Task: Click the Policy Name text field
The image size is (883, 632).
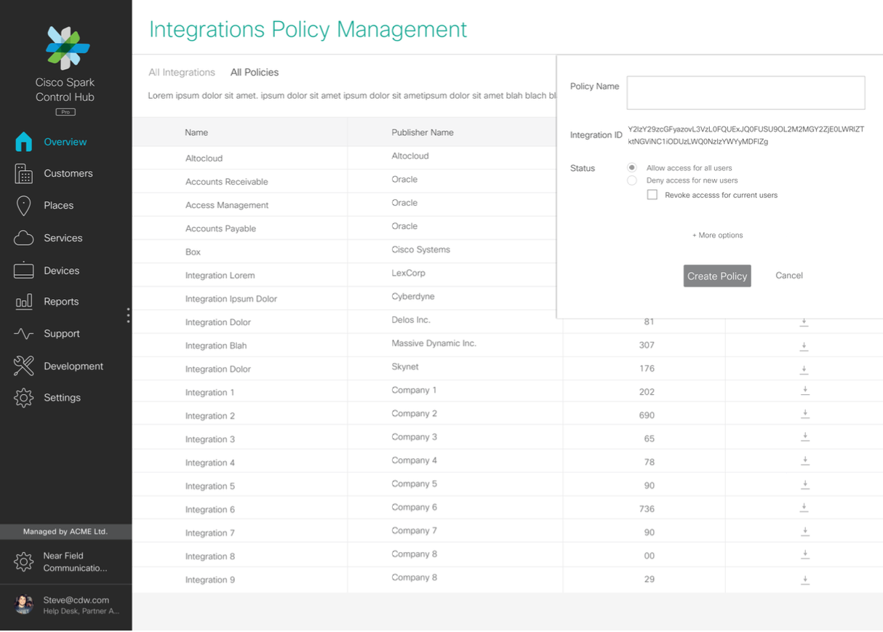Action: 746,93
